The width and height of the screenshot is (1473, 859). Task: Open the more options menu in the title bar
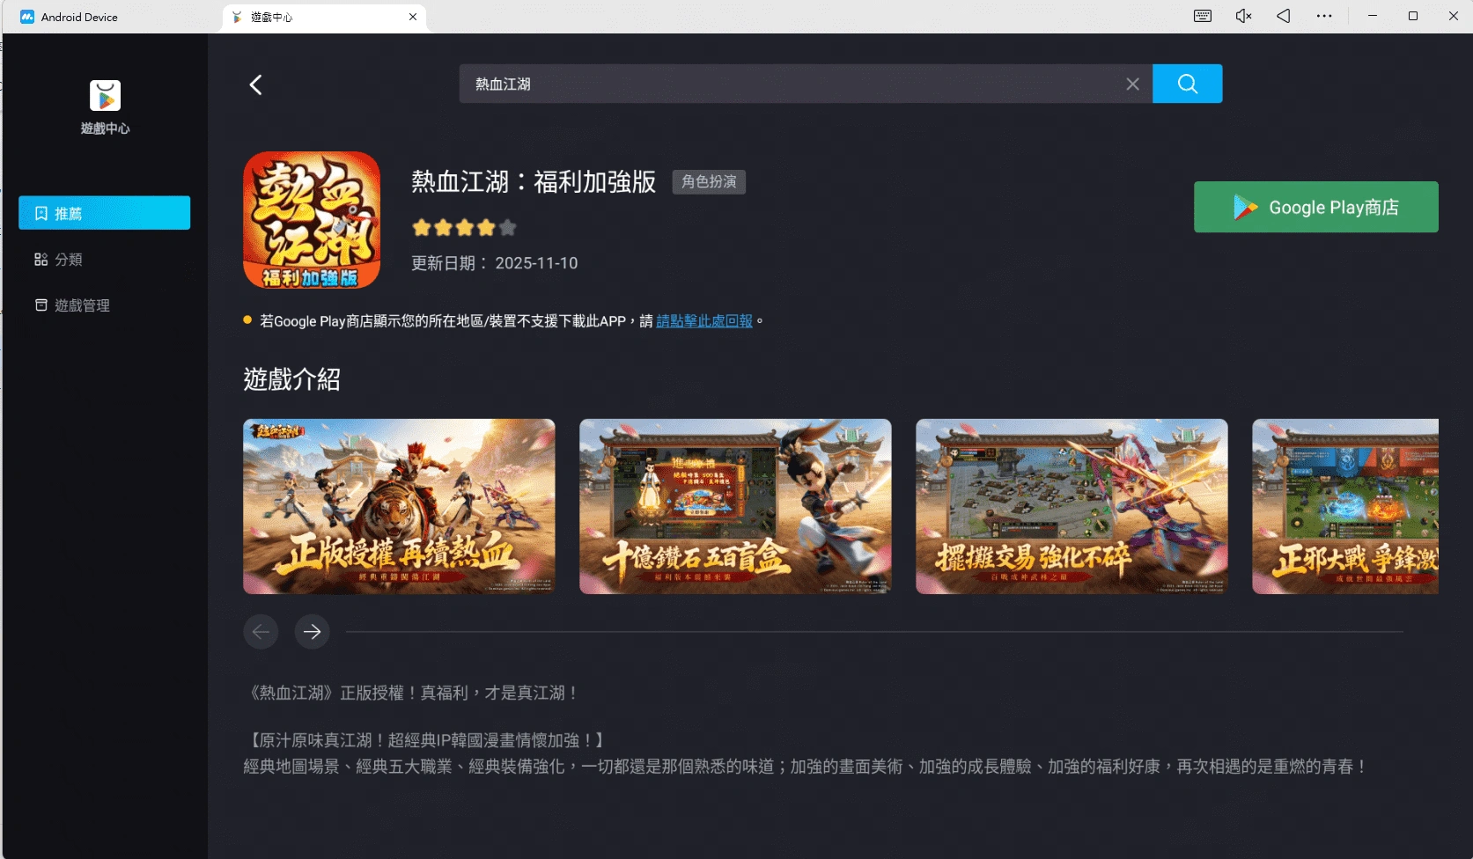point(1324,16)
